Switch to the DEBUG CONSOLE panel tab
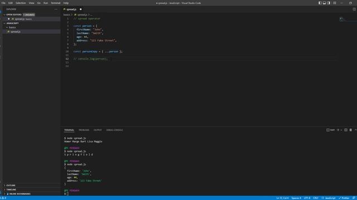Viewport: 357px width, 200px height. click(114, 130)
